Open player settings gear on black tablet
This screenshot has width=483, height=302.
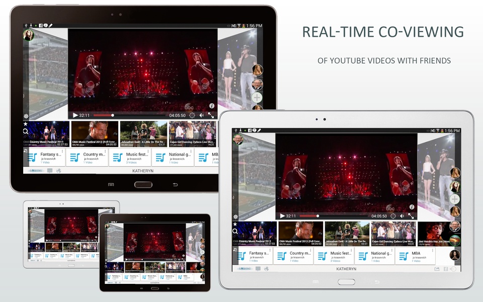pos(192,115)
